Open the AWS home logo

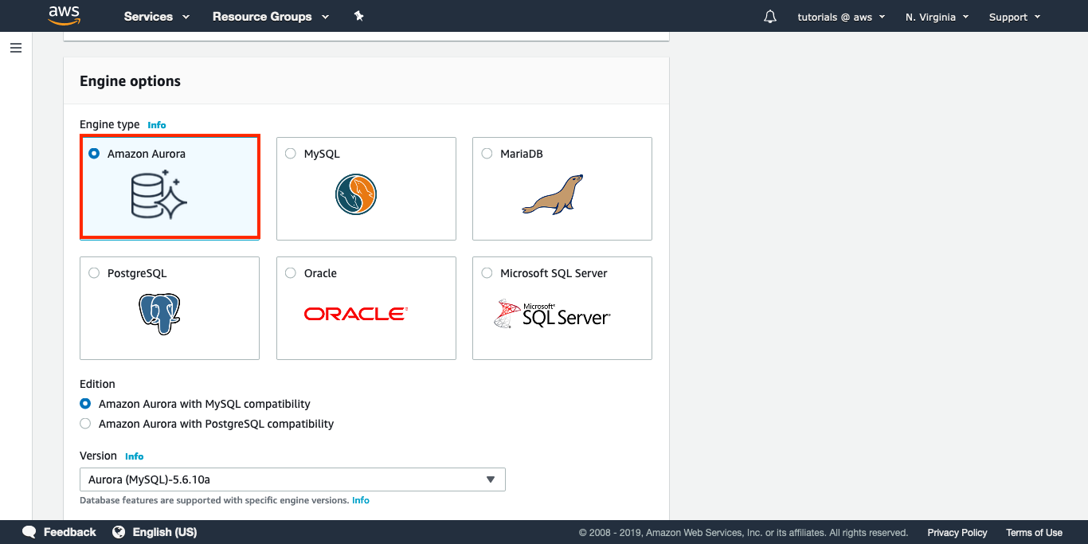[65, 15]
